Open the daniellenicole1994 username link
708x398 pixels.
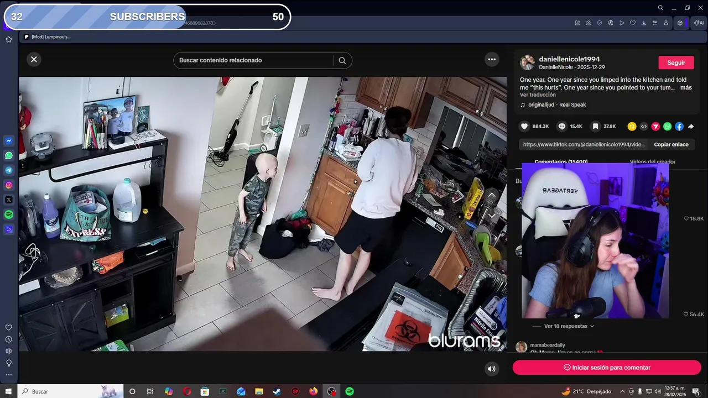pyautogui.click(x=569, y=59)
